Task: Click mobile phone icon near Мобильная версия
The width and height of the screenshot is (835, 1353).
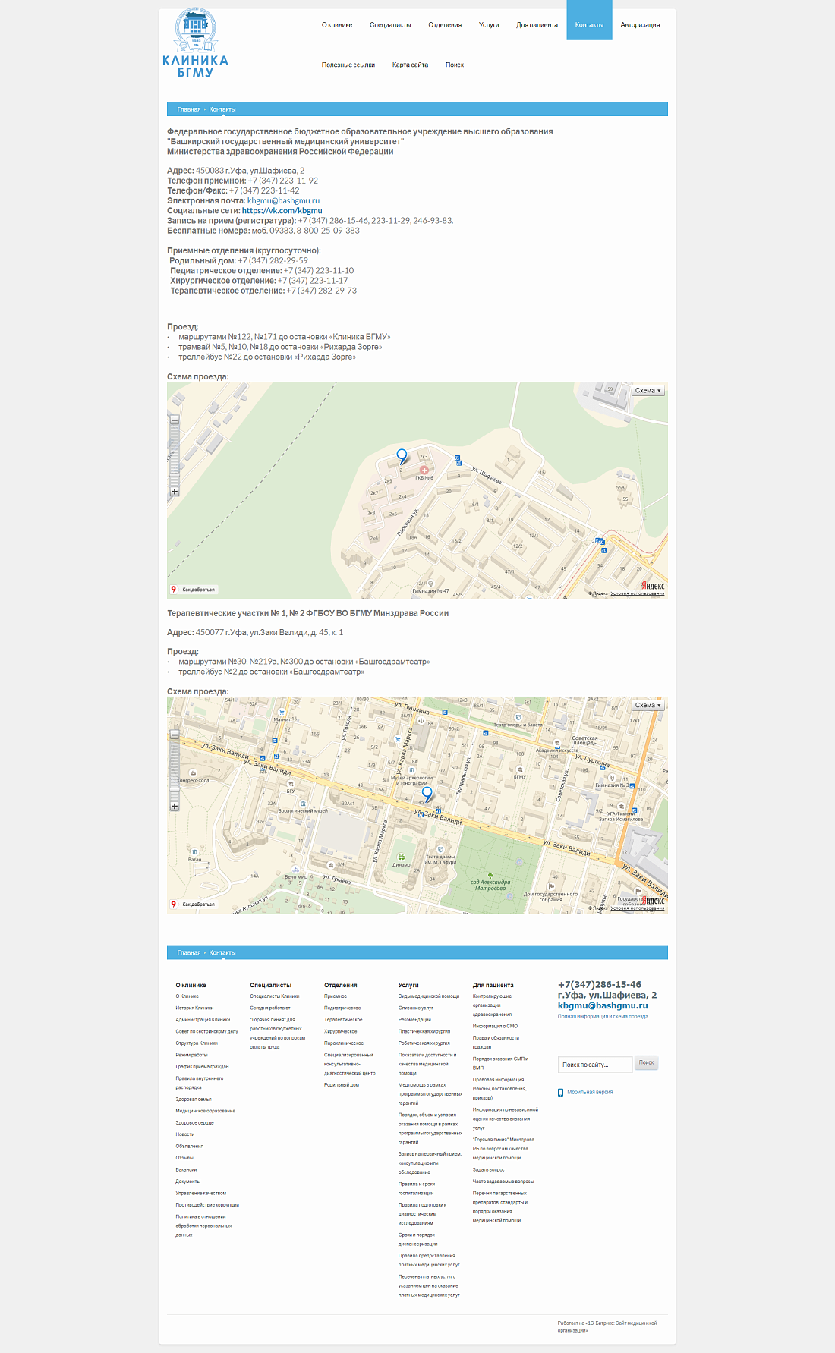Action: tap(561, 1093)
